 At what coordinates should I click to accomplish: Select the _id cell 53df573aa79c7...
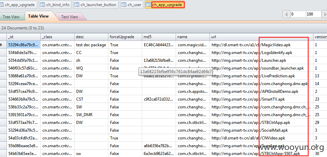(x=24, y=123)
